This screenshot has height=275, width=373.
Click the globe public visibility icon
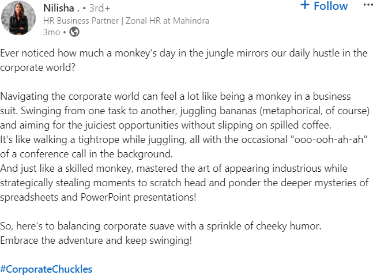coord(74,32)
